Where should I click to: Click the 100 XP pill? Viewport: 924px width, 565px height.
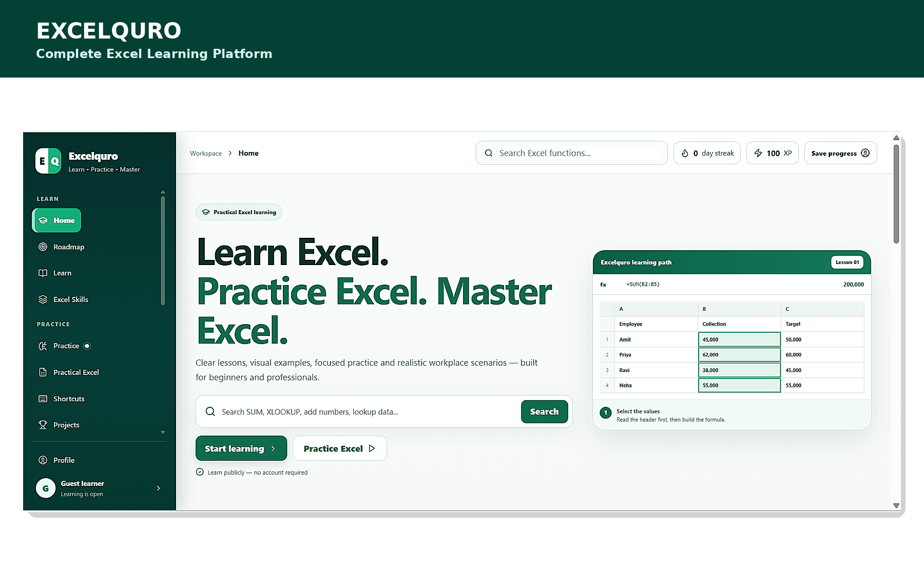click(x=773, y=153)
